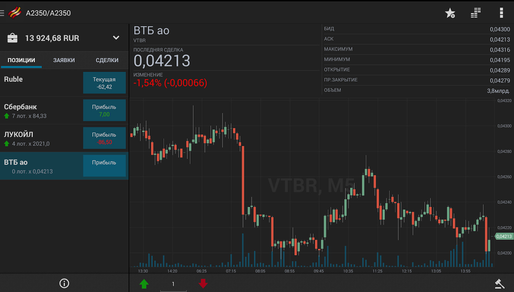Click the ОБЪЕМ value 3,8млрд.
This screenshot has height=292, width=514.
pos(499,91)
